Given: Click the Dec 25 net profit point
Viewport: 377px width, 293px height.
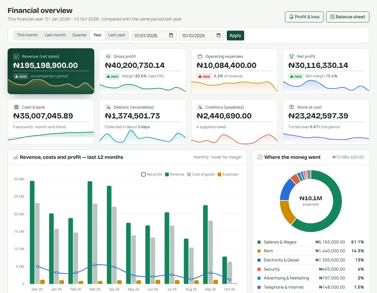Looking at the screenshot, I should tap(37, 266).
